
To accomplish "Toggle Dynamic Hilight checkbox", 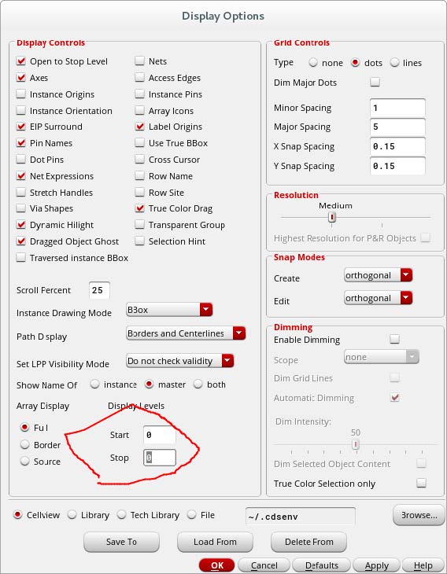I will click(21, 224).
